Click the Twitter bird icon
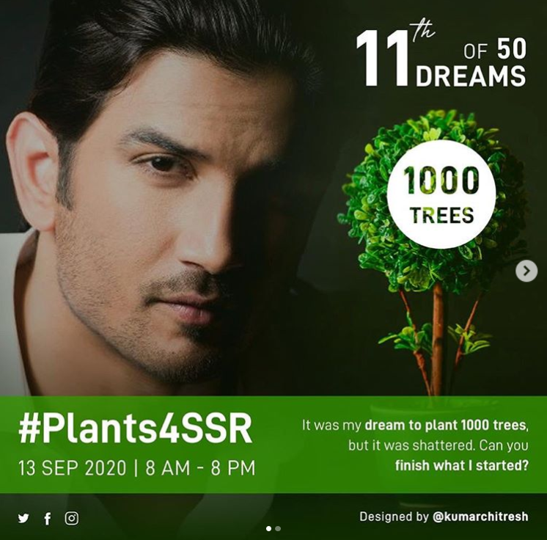547x540 pixels. [23, 518]
